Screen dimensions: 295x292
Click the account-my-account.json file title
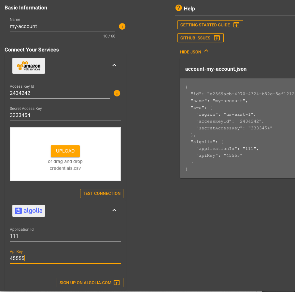coord(216,69)
